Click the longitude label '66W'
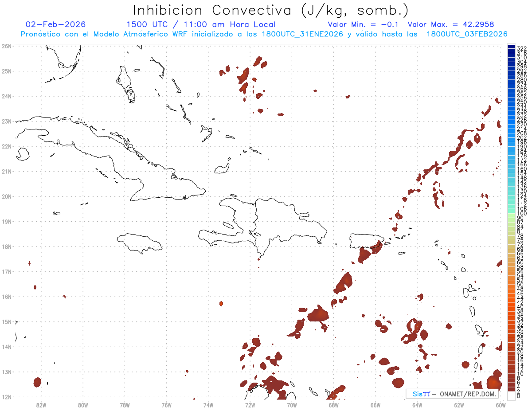 pos(376,404)
